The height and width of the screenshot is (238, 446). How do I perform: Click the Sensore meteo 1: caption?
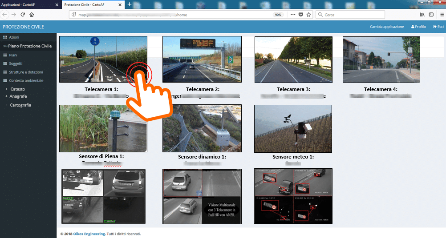[293, 157]
